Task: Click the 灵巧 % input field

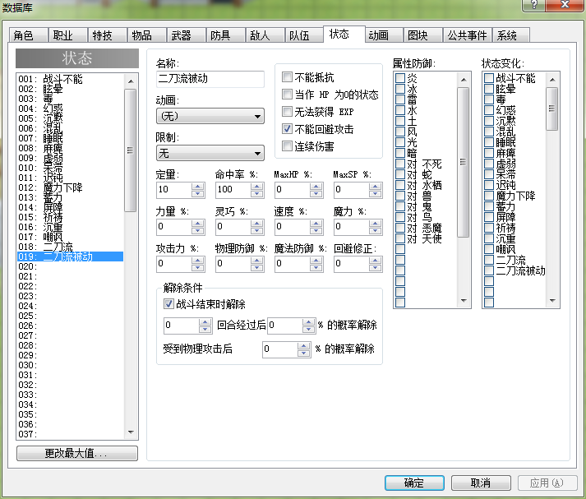Action: click(x=233, y=227)
